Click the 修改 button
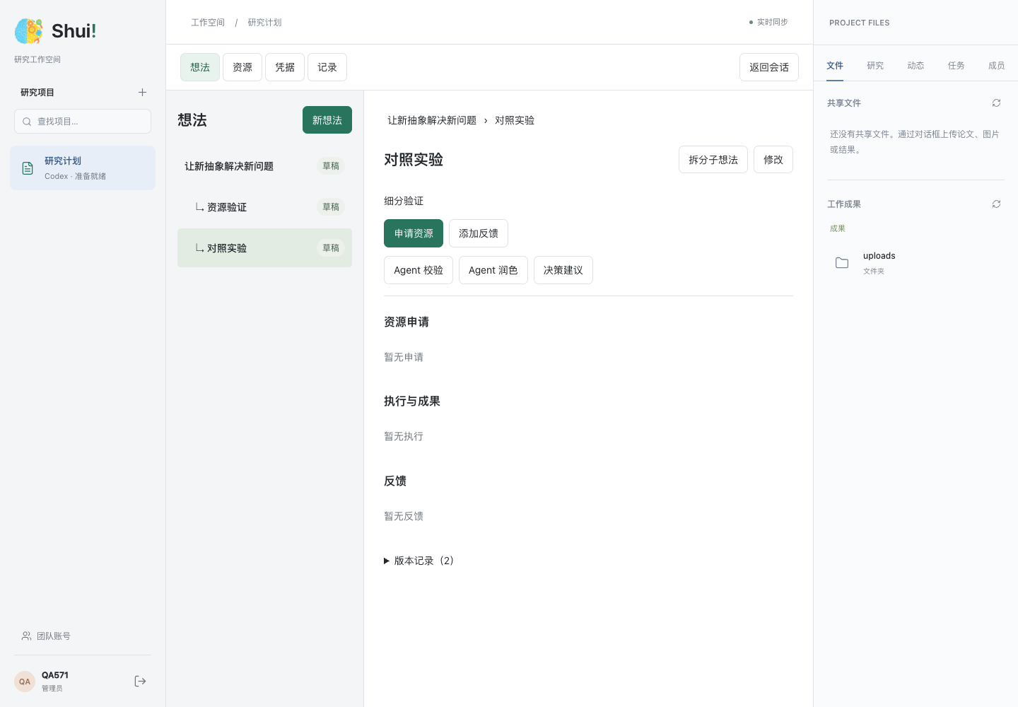1018x707 pixels. click(x=773, y=160)
